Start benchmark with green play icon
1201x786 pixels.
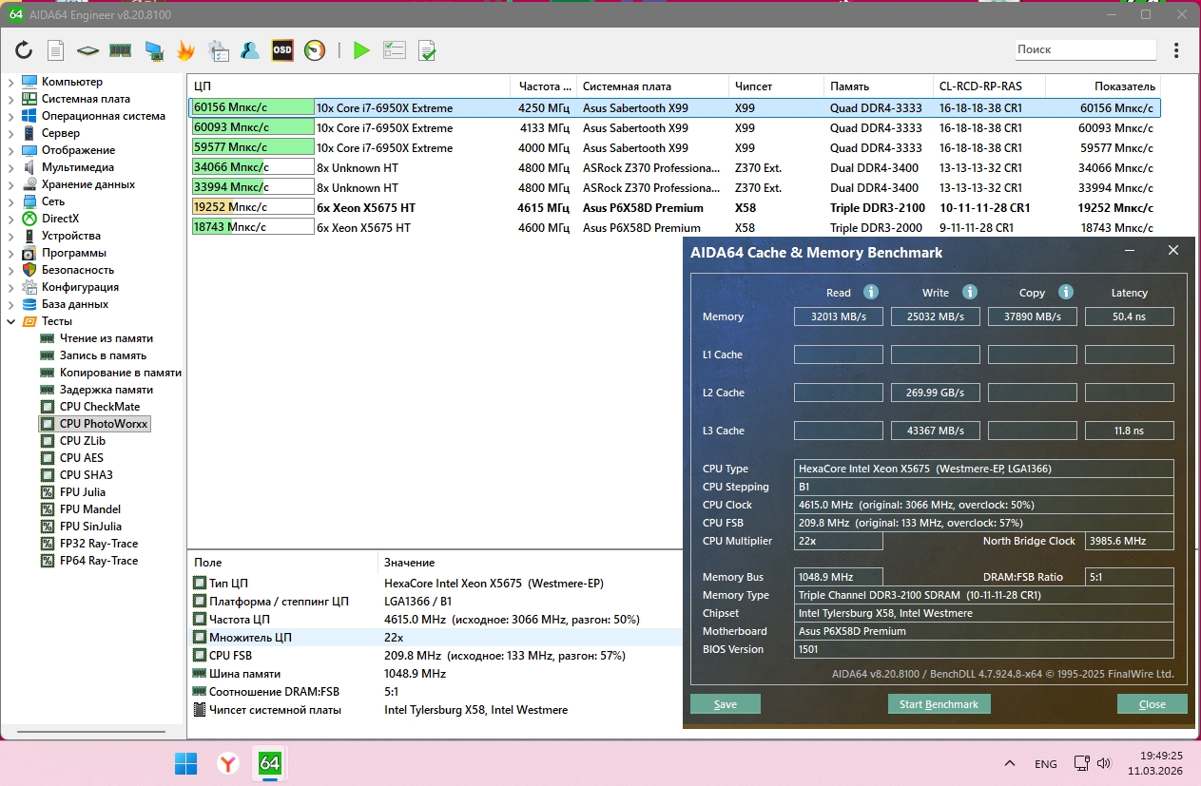point(361,50)
